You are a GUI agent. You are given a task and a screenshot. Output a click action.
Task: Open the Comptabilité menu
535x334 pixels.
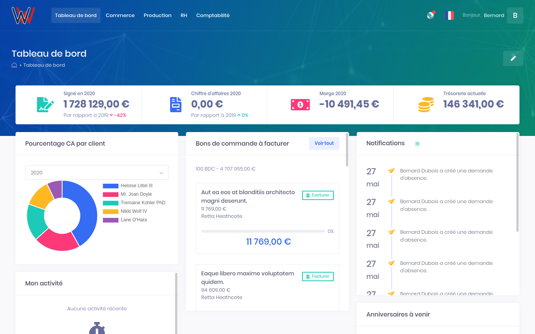tap(213, 16)
